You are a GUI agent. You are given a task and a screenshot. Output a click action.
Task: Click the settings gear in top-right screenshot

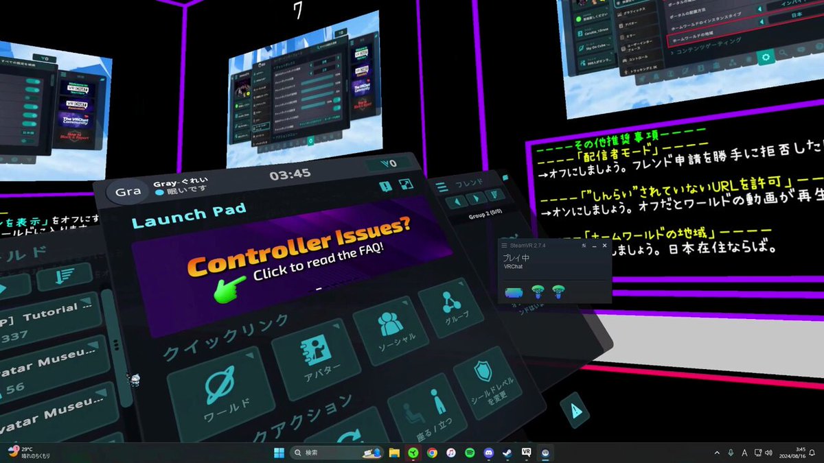766,58
